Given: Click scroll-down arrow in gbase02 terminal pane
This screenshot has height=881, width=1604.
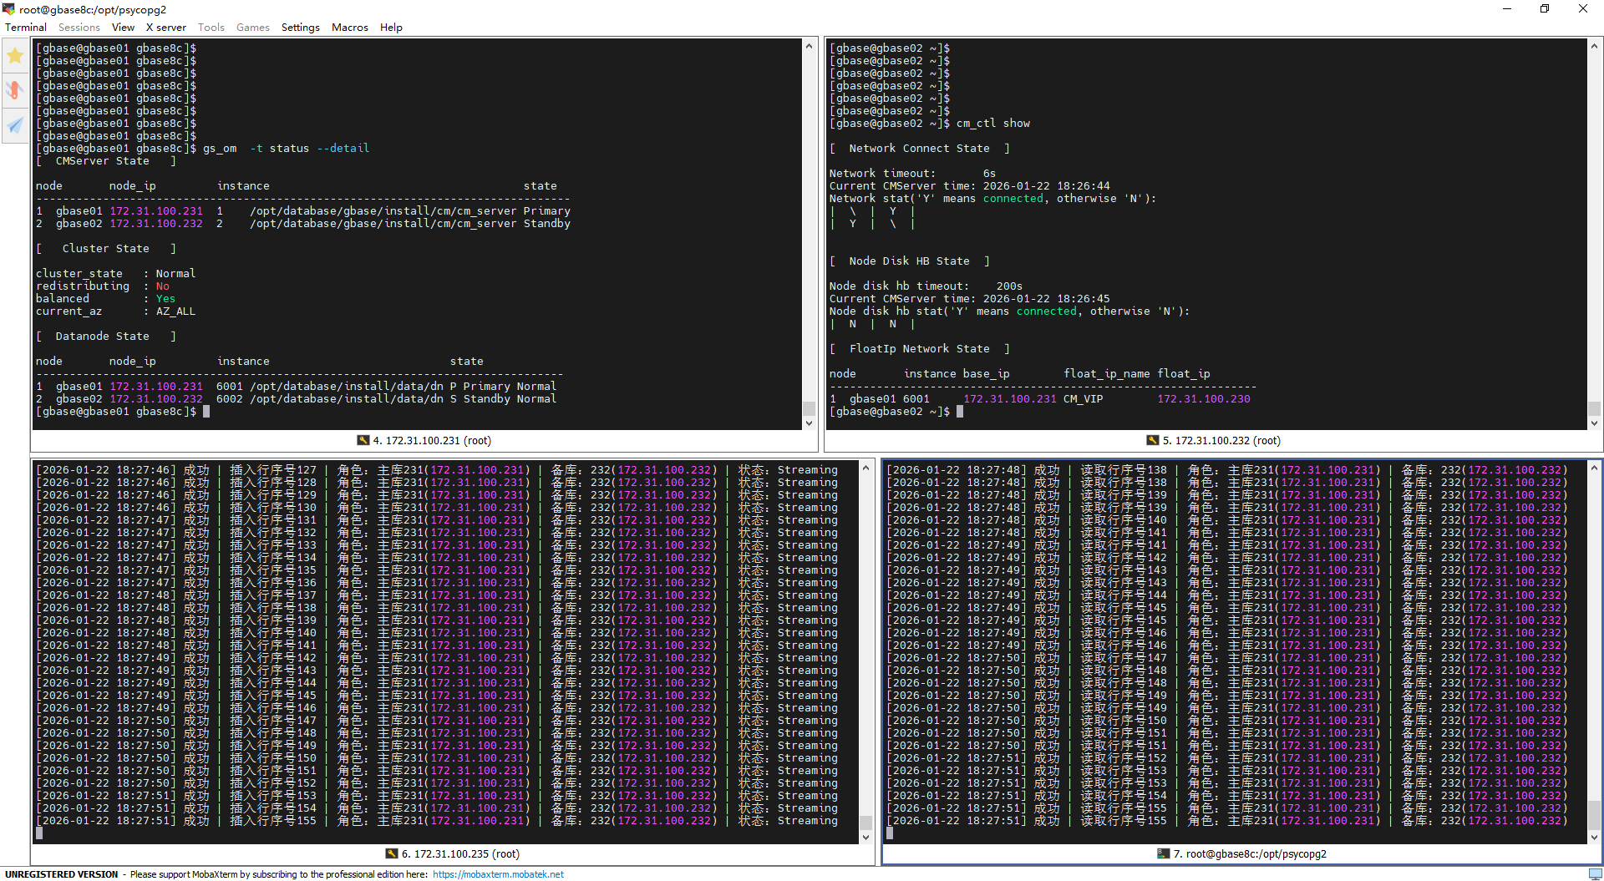Looking at the screenshot, I should tap(1594, 423).
